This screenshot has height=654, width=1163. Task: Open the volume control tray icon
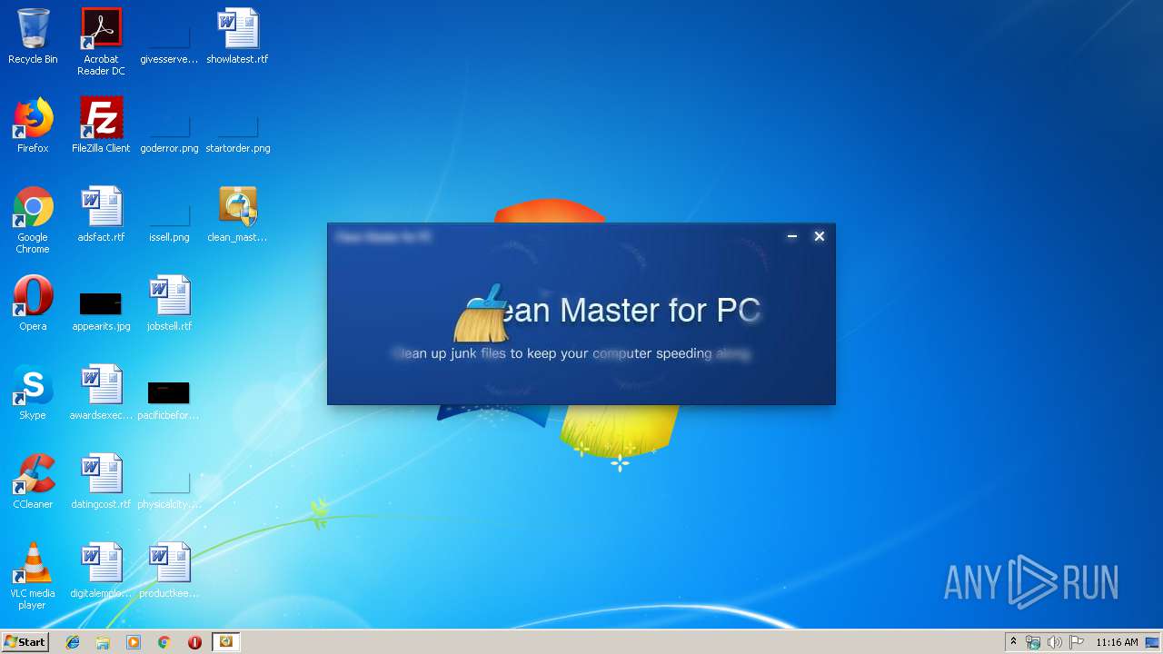[x=1054, y=642]
